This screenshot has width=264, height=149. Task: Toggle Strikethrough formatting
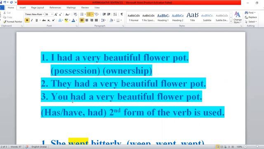point(44,20)
